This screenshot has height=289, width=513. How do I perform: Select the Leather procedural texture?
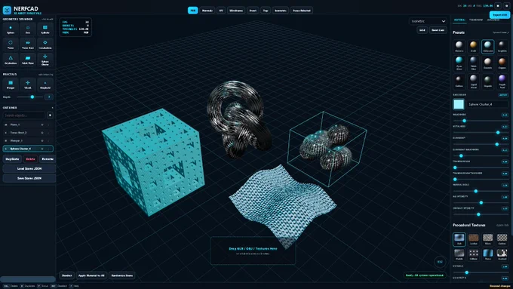474,239
